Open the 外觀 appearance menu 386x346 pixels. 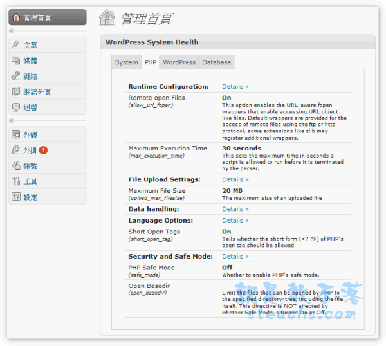point(48,134)
